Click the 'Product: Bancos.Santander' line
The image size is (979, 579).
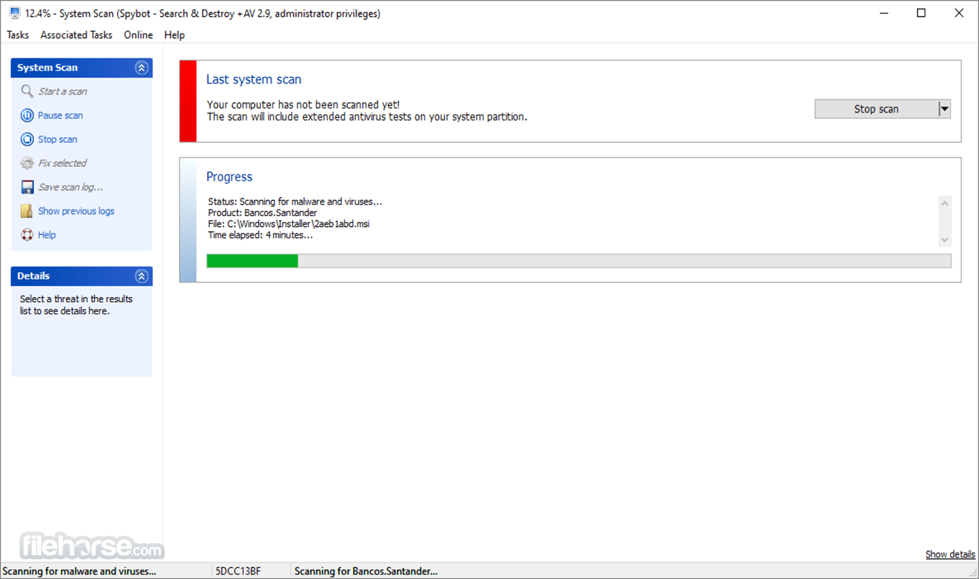pyautogui.click(x=262, y=213)
